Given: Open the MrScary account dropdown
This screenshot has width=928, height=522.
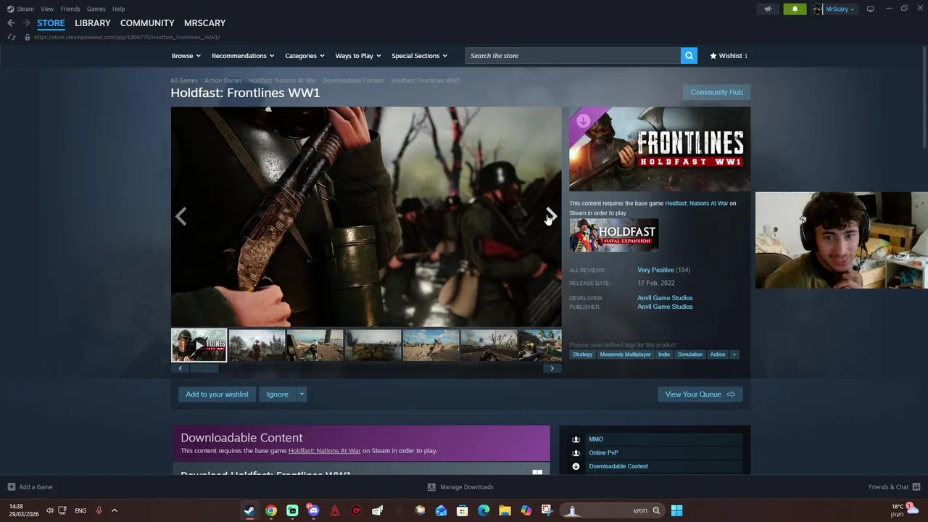Looking at the screenshot, I should click(834, 9).
